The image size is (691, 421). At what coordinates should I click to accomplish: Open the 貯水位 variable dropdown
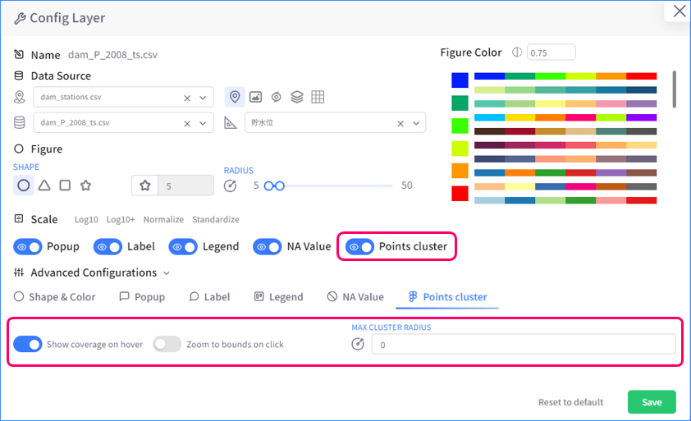tap(416, 123)
